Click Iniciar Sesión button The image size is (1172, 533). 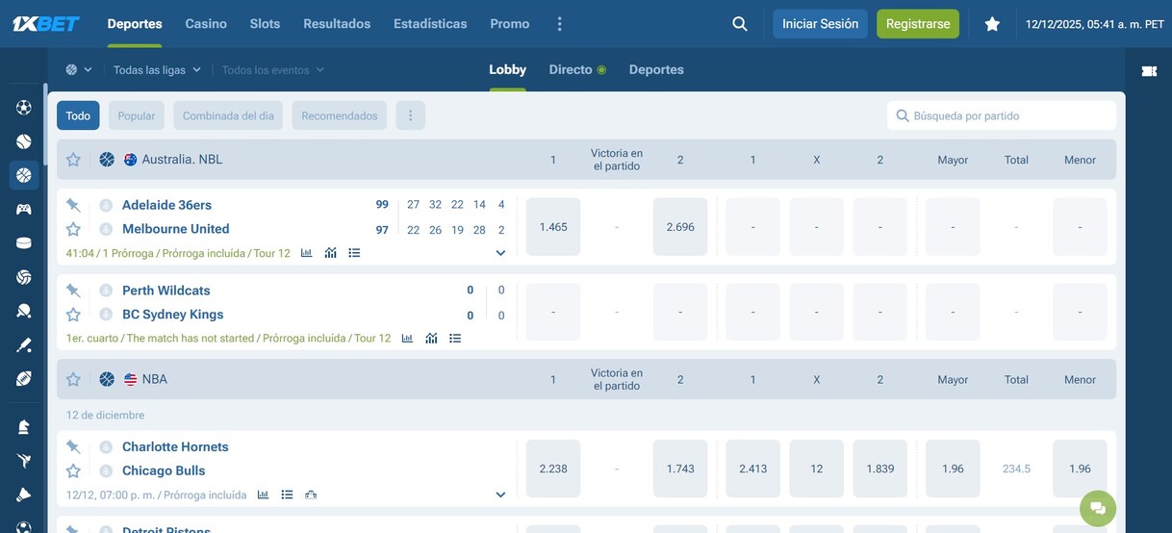pyautogui.click(x=820, y=24)
